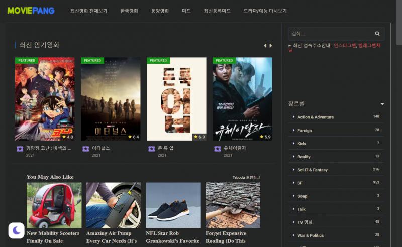Expand Reality genre arrow
The width and height of the screenshot is (402, 247).
293,156
